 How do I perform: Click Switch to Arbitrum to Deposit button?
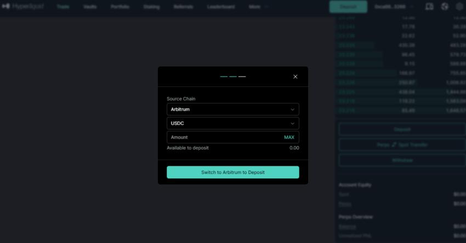232,172
